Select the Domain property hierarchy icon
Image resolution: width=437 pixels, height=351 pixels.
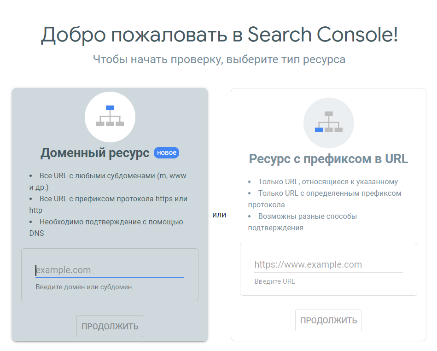click(110, 117)
